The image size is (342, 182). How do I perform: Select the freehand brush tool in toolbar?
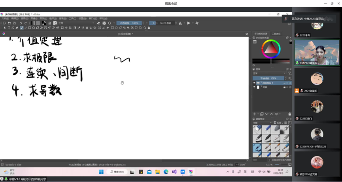point(22,28)
